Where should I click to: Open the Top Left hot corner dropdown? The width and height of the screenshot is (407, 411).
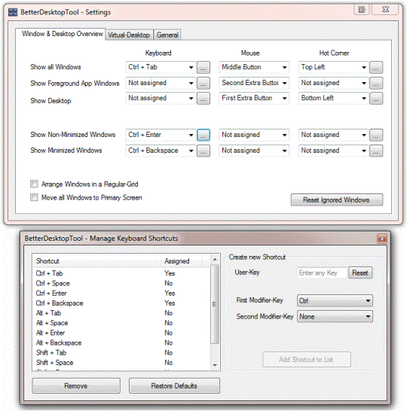pyautogui.click(x=334, y=67)
